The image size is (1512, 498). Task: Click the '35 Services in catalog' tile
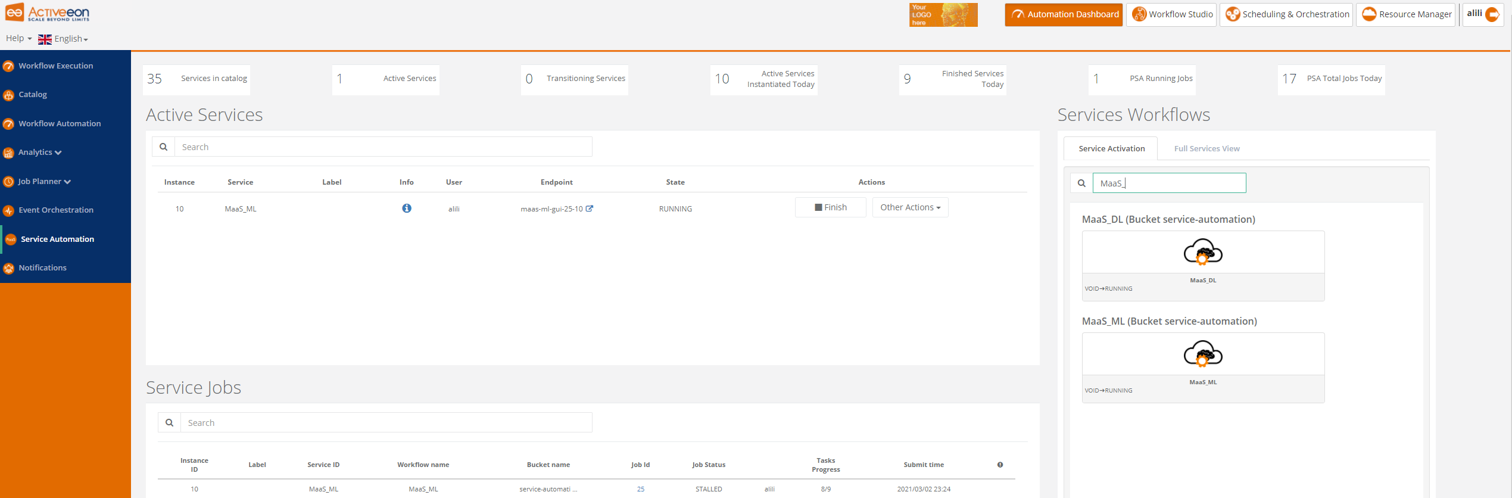point(197,79)
